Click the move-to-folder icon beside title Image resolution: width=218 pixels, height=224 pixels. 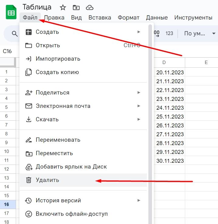click(x=76, y=8)
